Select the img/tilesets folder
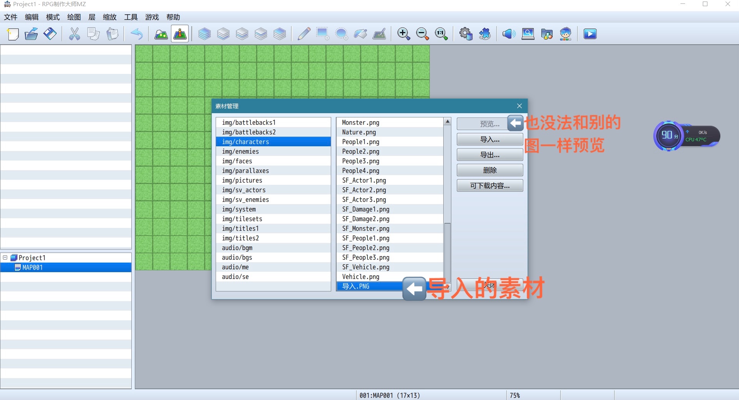The height and width of the screenshot is (400, 739). click(273, 219)
